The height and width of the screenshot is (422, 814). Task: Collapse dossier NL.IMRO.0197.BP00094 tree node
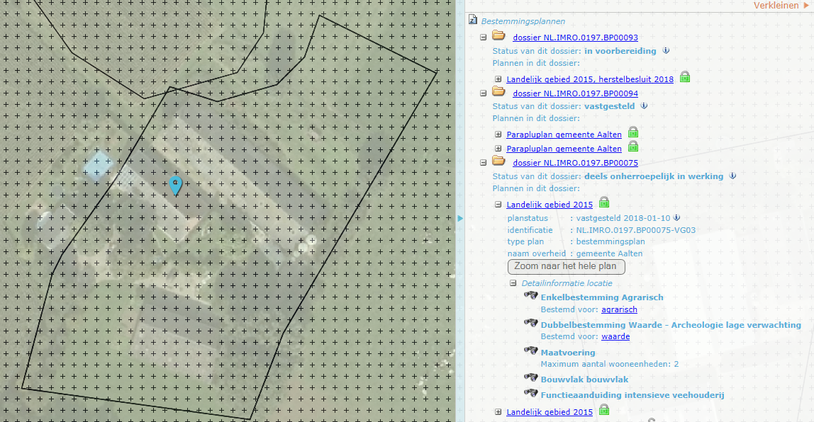coord(484,93)
